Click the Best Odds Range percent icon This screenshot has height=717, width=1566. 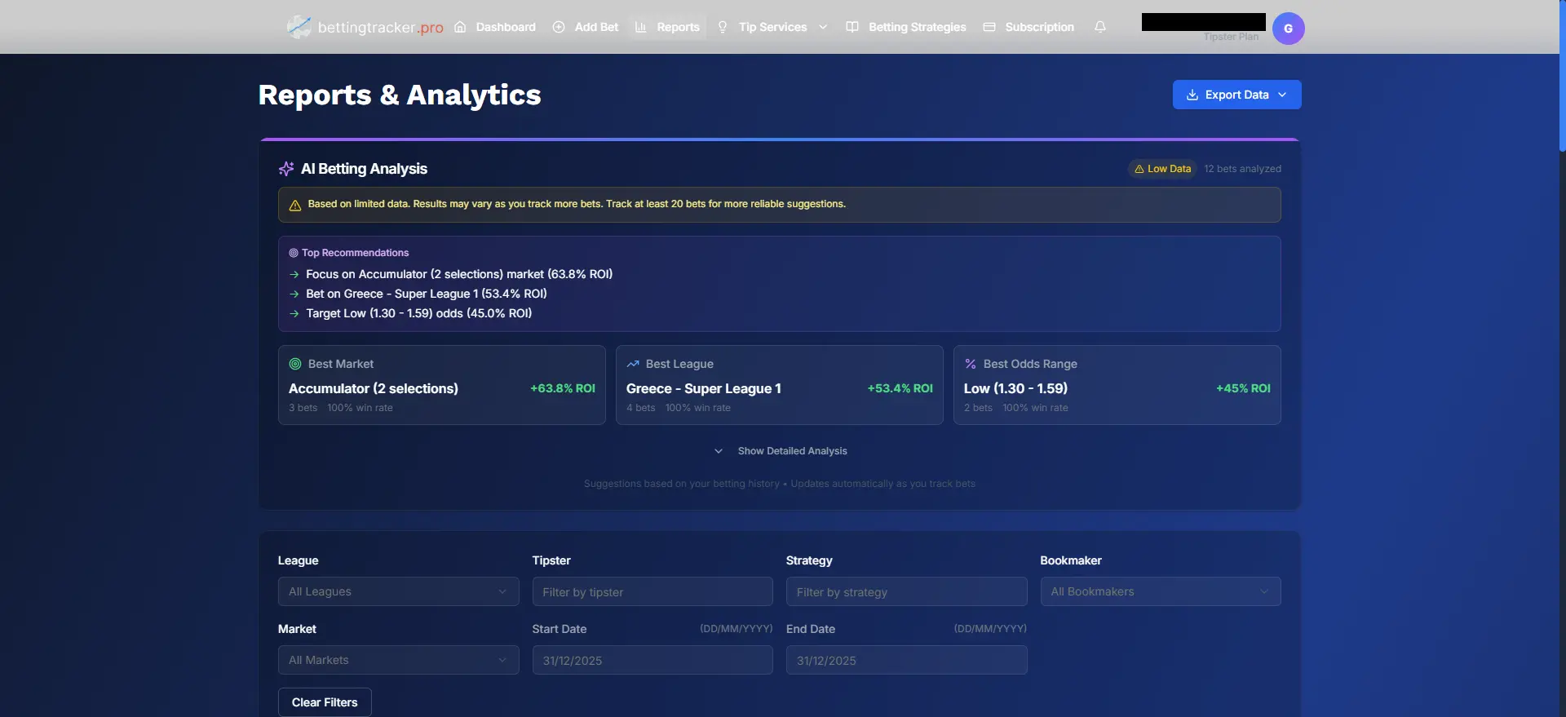tap(971, 364)
